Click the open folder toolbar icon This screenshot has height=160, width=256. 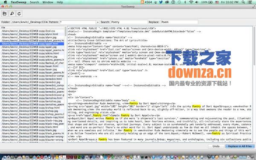(5, 14)
